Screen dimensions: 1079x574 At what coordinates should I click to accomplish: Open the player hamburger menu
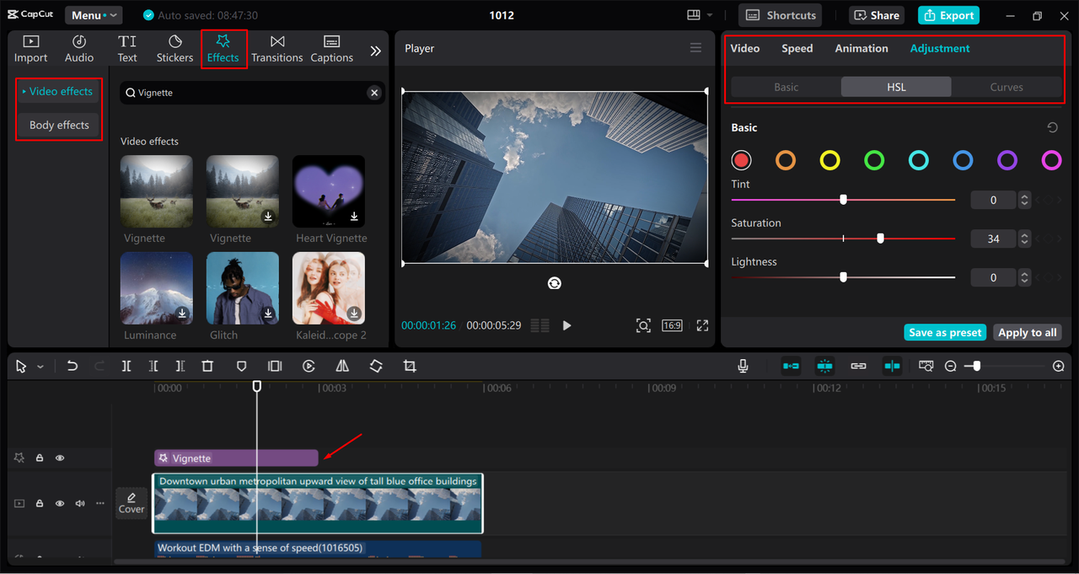click(695, 48)
